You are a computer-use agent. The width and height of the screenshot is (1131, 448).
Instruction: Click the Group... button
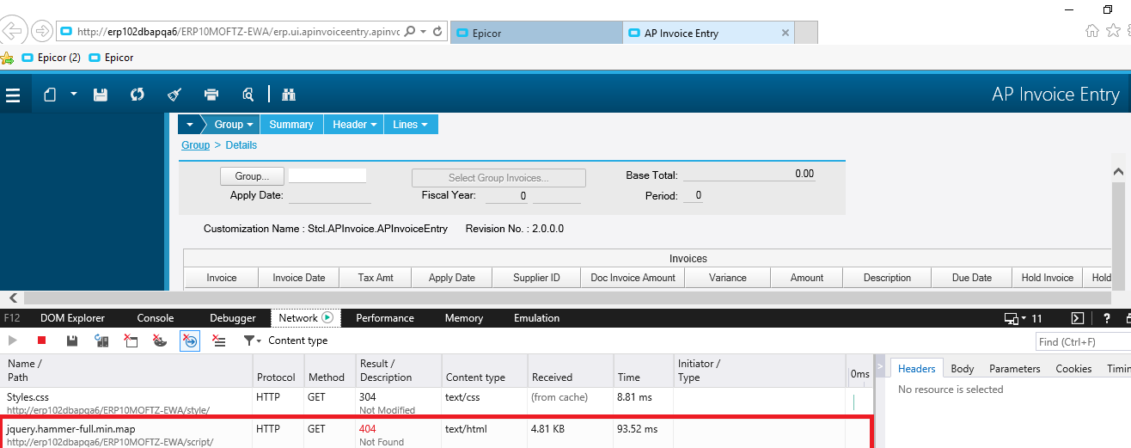[253, 176]
